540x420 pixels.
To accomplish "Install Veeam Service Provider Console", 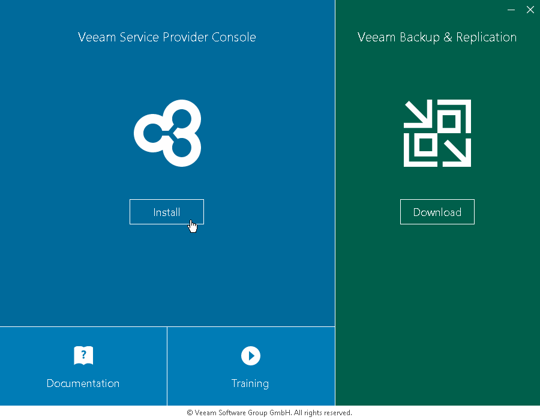I will (x=167, y=212).
